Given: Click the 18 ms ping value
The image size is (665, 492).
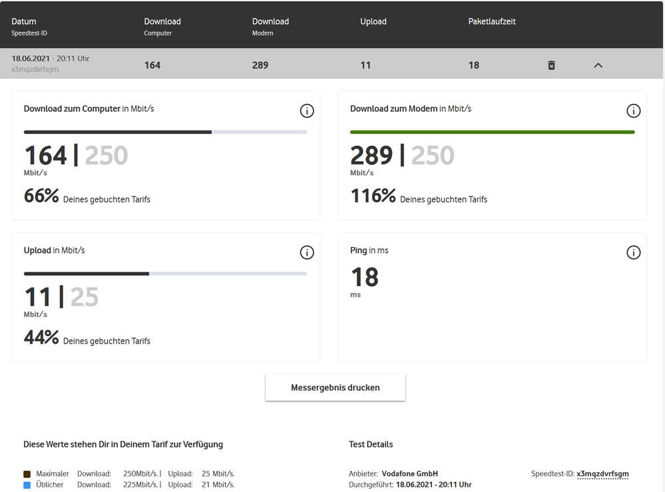Looking at the screenshot, I should pyautogui.click(x=364, y=278).
